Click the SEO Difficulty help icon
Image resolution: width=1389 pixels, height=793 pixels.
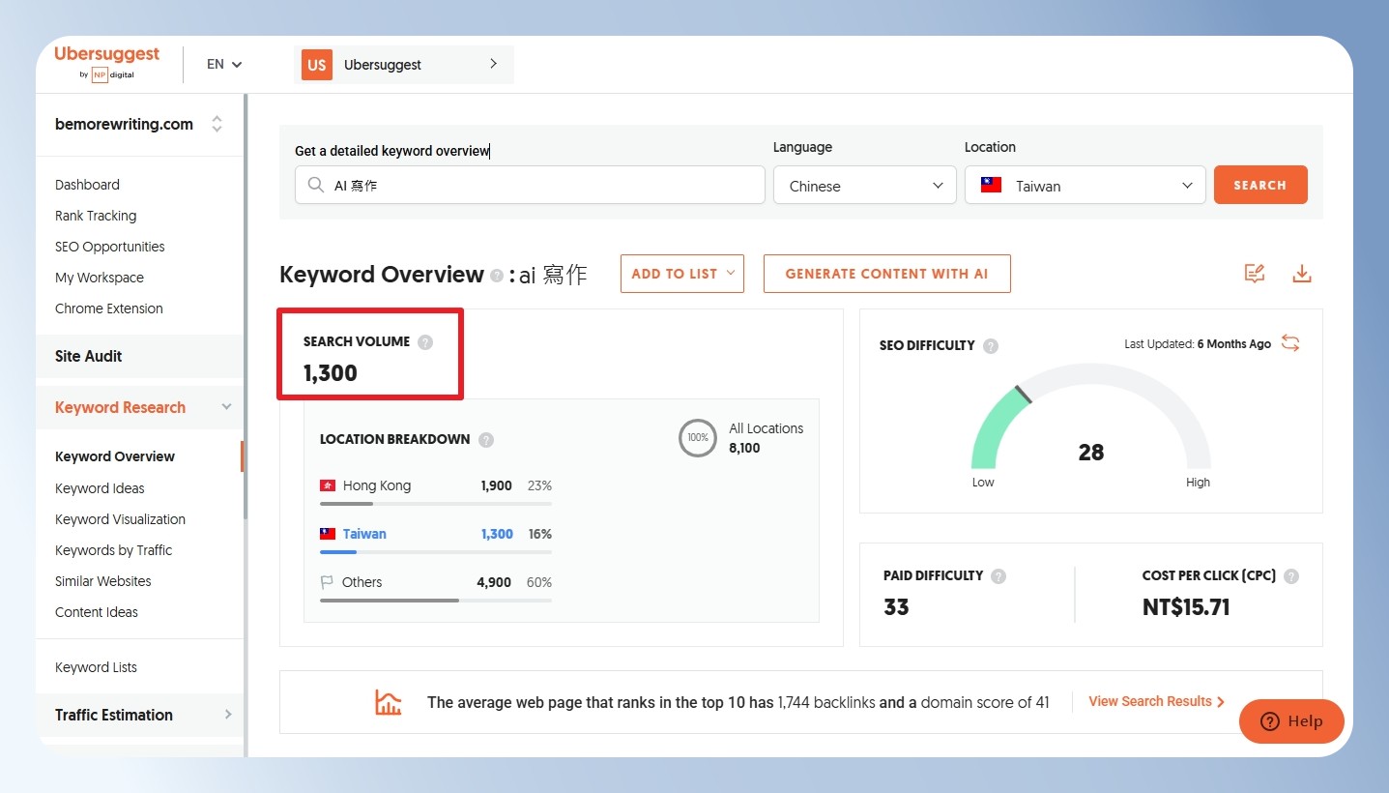coord(991,345)
